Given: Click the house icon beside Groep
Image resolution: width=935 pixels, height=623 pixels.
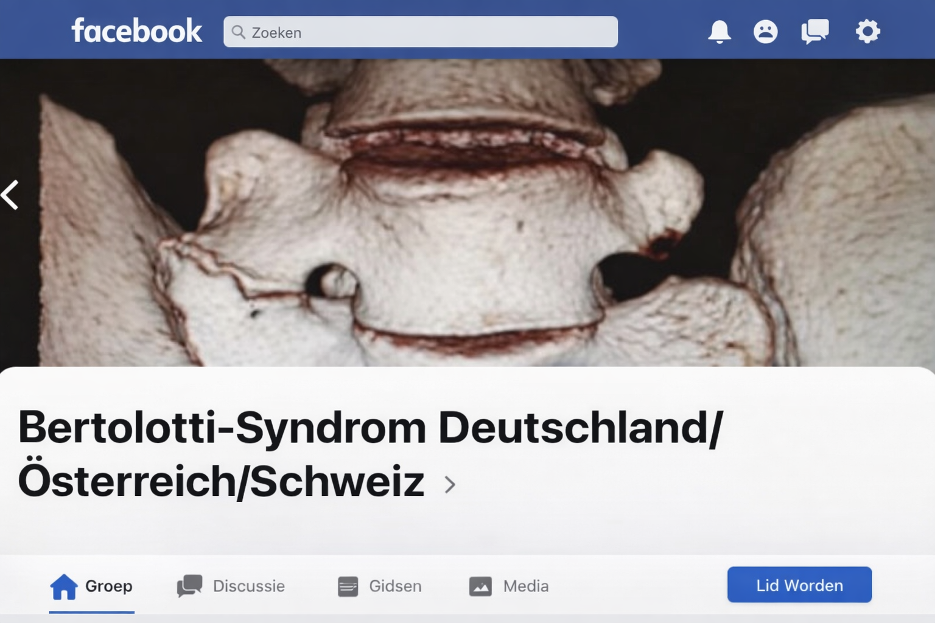Looking at the screenshot, I should pyautogui.click(x=64, y=586).
